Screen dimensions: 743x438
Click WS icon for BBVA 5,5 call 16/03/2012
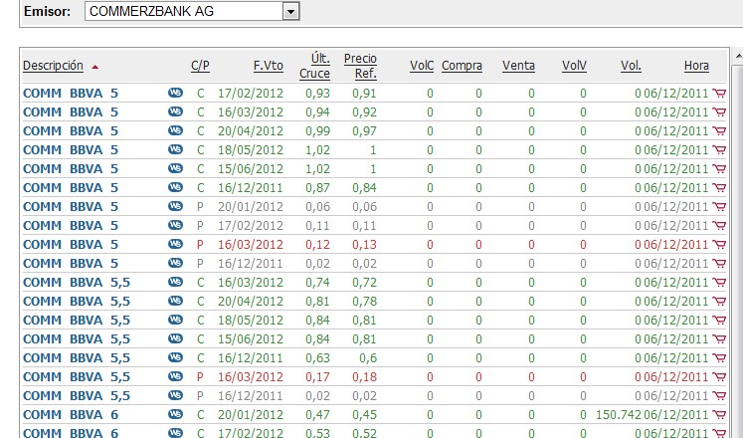[x=175, y=282]
